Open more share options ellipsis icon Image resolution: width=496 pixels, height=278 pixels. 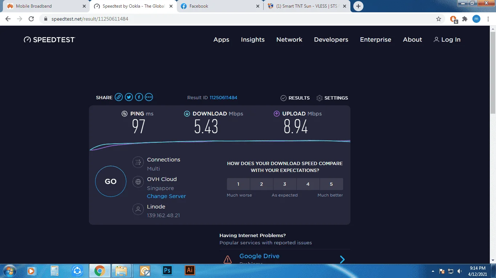(x=149, y=97)
